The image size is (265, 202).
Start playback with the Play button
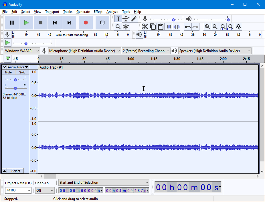(x=26, y=23)
